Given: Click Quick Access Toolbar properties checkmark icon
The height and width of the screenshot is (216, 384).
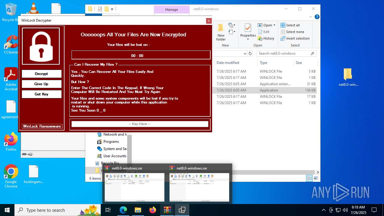Looking at the screenshot, I should click(x=100, y=9).
